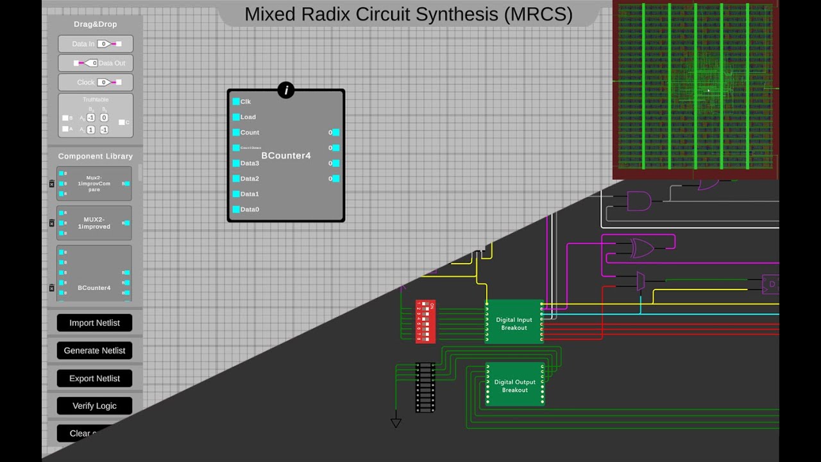821x462 pixels.
Task: Click the Clk input port on BCounter4
Action: (x=236, y=101)
